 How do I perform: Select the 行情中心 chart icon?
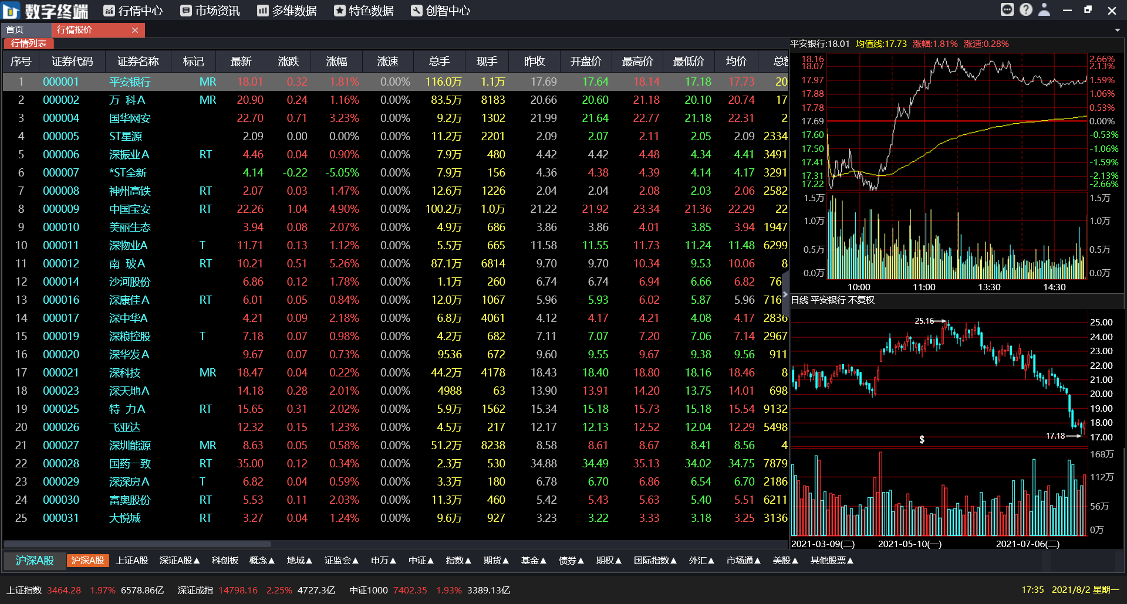click(x=108, y=10)
